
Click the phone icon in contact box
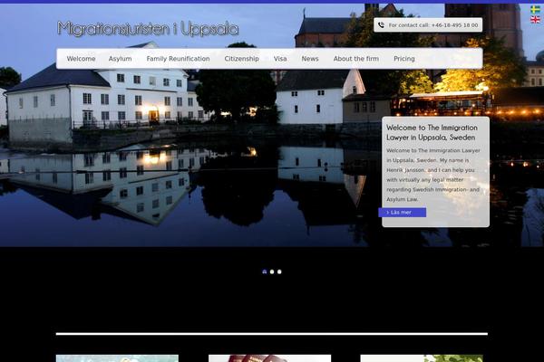pyautogui.click(x=381, y=25)
